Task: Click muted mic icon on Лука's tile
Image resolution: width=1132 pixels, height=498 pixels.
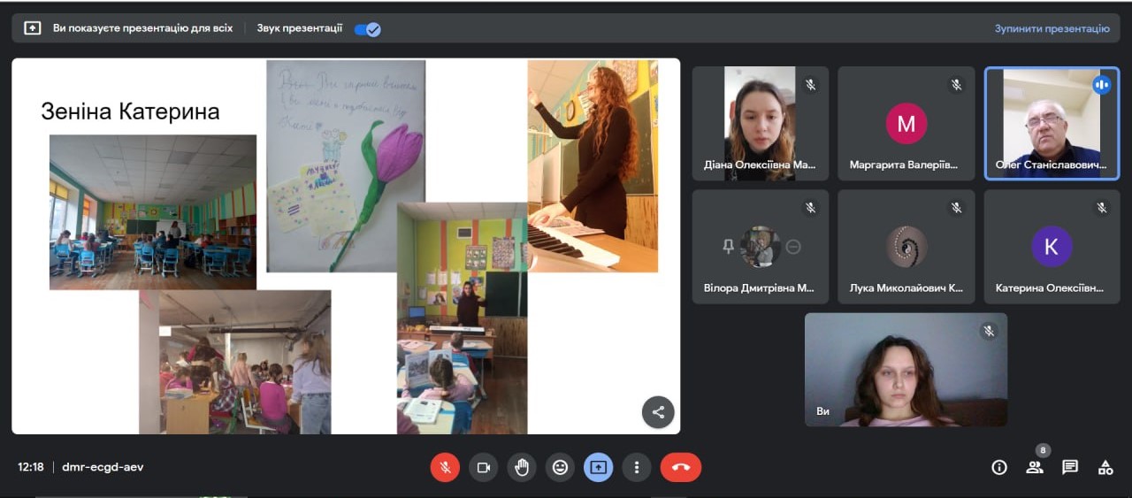Action: tap(956, 208)
